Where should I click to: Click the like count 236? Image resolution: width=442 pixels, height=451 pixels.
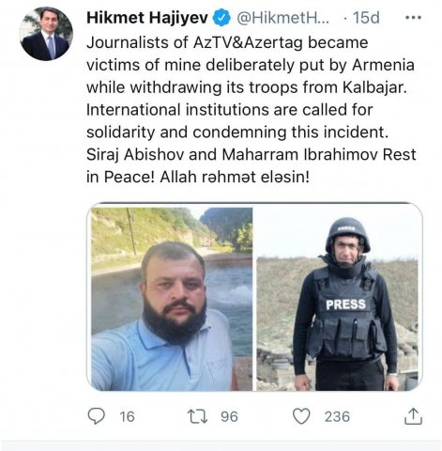click(337, 417)
